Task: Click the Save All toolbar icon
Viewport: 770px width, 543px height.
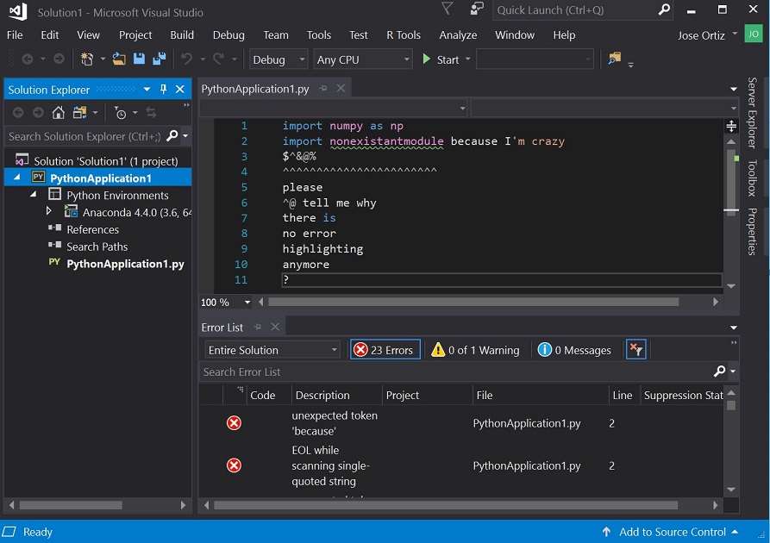Action: click(160, 59)
